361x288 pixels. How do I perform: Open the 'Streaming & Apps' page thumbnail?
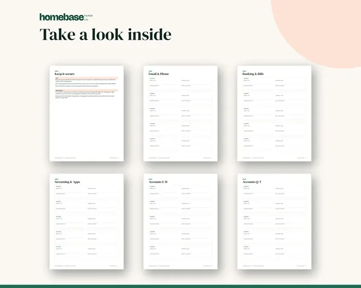[x=87, y=221]
